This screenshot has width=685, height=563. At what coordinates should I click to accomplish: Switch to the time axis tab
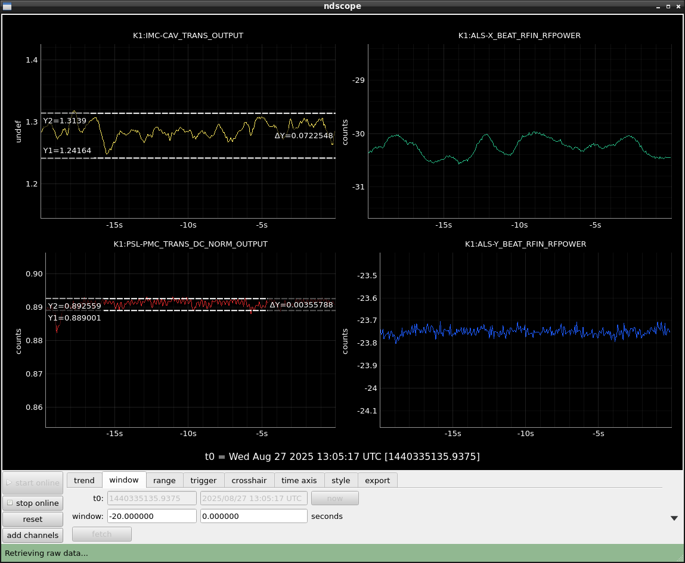(299, 480)
